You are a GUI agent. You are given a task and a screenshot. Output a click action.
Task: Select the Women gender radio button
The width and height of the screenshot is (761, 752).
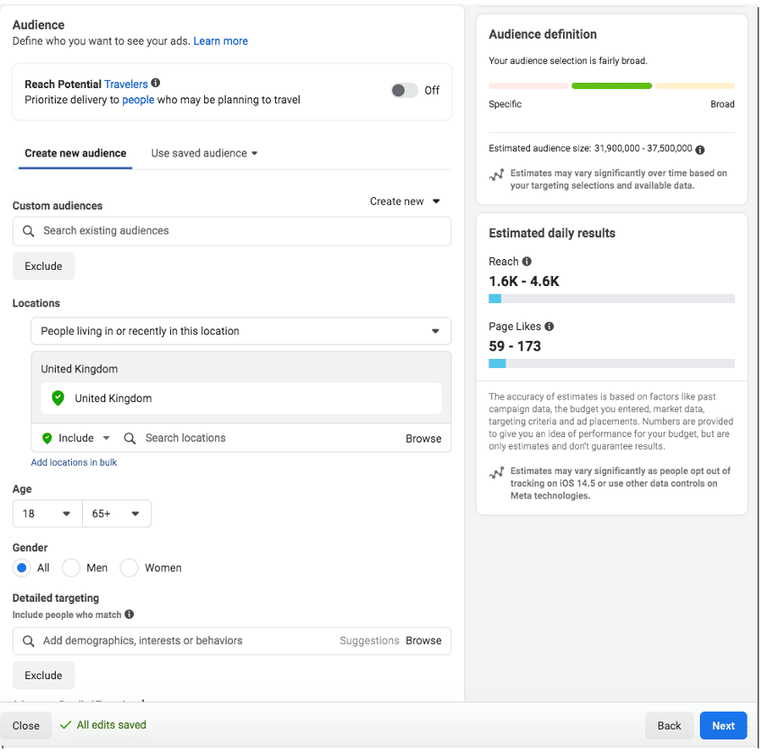(x=130, y=568)
